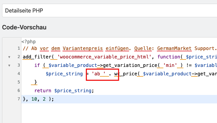Click the word Variantenpreis in the comment
This screenshot has width=217, height=123.
(83, 48)
